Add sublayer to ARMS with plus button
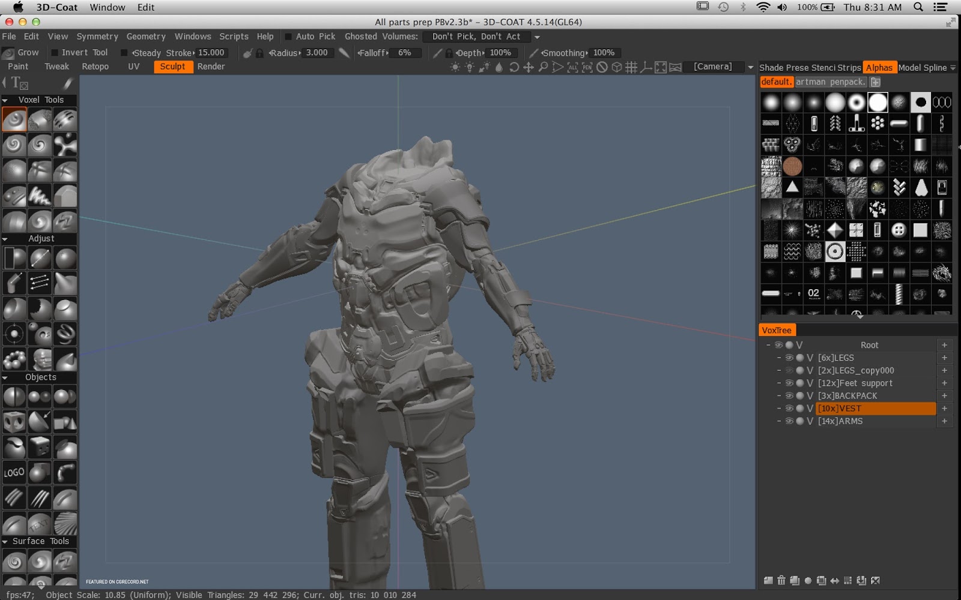 (x=944, y=421)
